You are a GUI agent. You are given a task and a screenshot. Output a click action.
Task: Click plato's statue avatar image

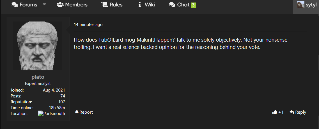point(38,46)
